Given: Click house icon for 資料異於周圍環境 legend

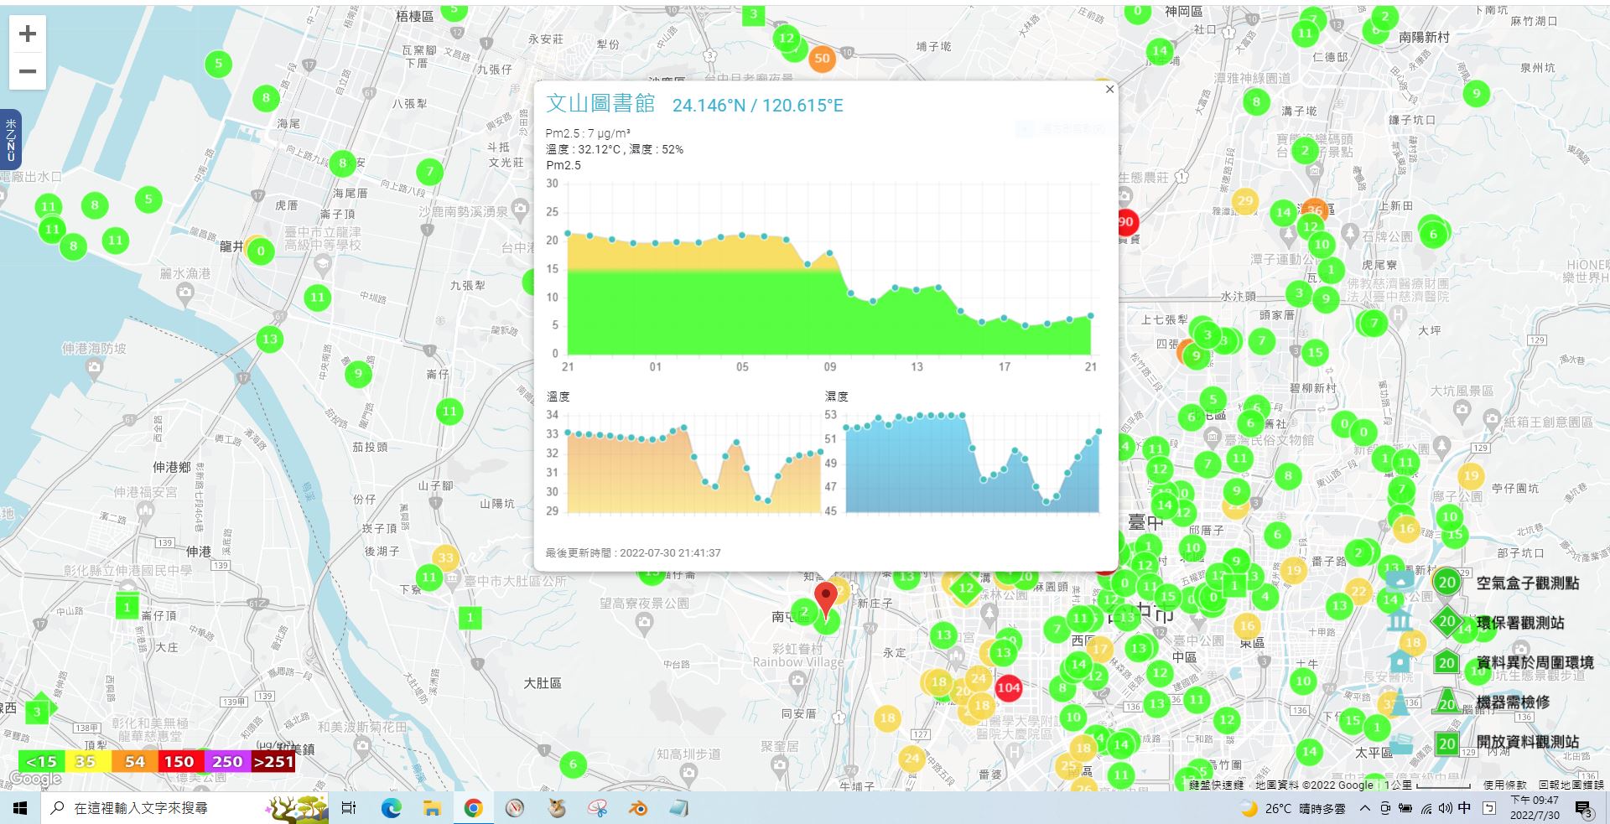Looking at the screenshot, I should click(1400, 661).
